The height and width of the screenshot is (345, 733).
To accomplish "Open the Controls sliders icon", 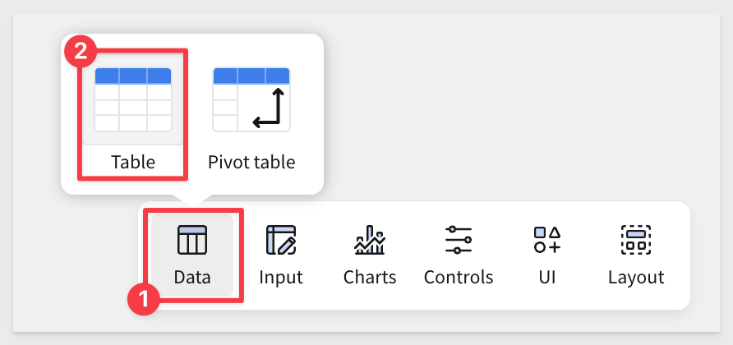I will click(459, 240).
